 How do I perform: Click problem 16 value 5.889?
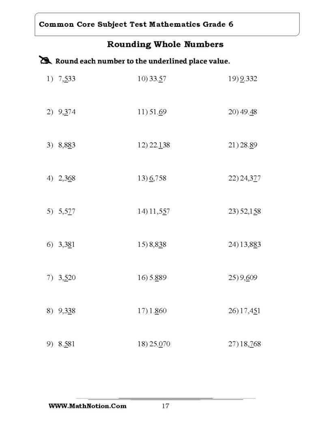click(x=158, y=278)
